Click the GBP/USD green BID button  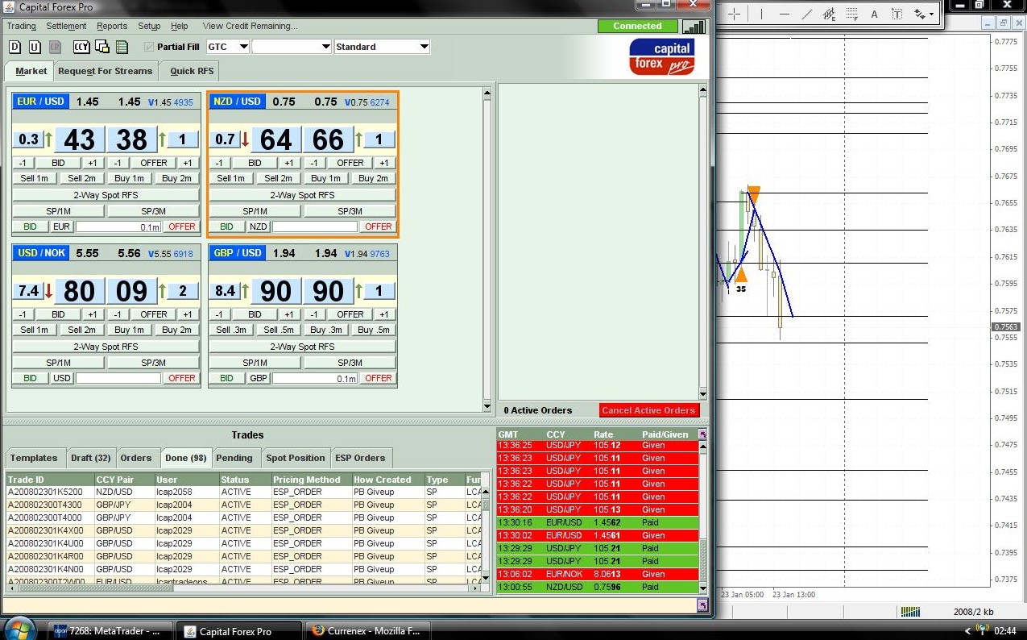(x=226, y=378)
